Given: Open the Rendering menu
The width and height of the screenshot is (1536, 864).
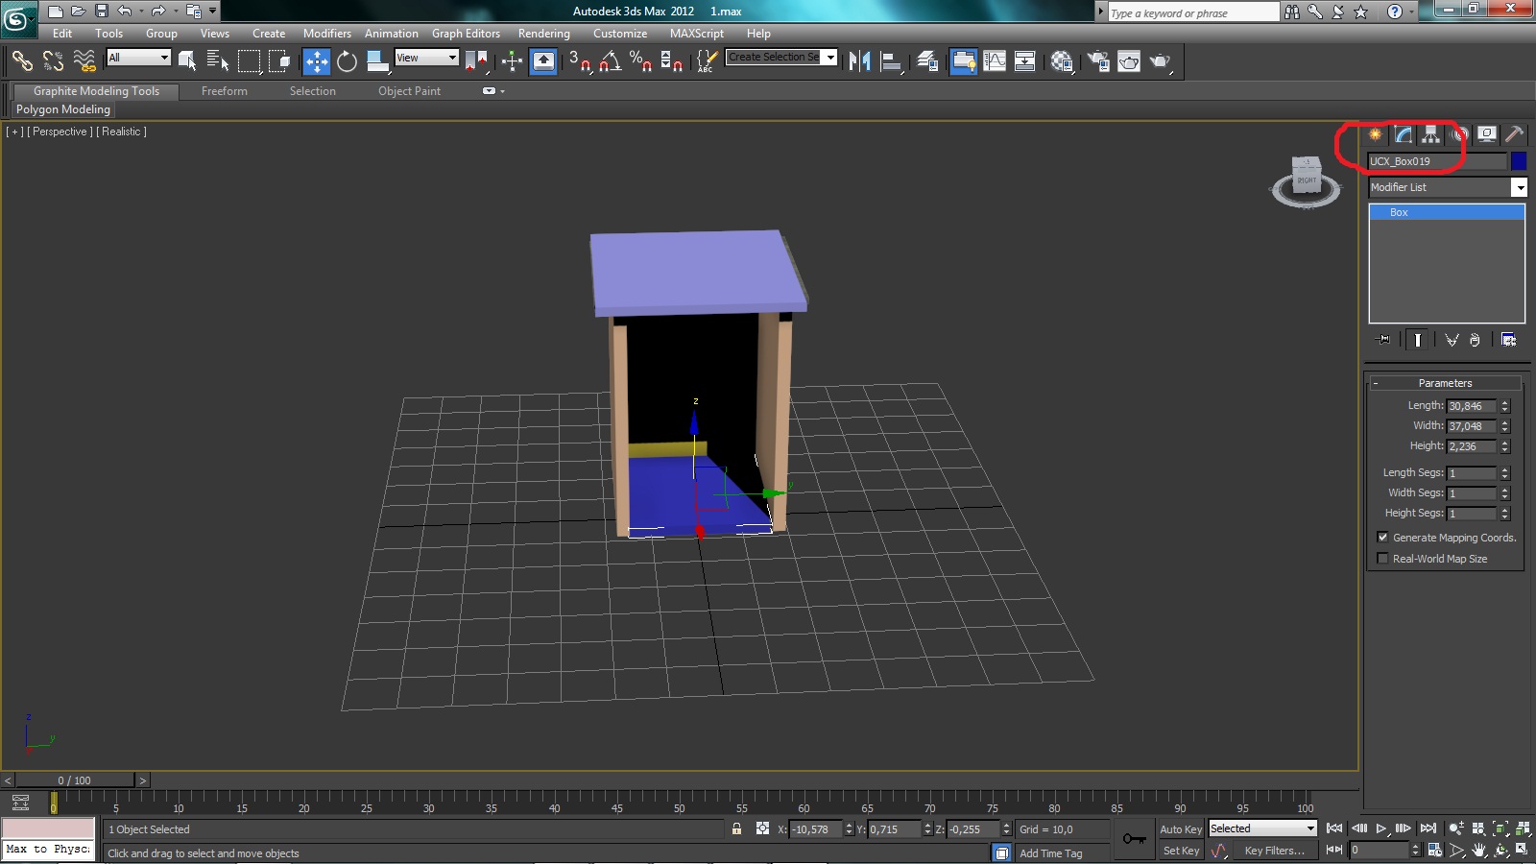Looking at the screenshot, I should [543, 34].
